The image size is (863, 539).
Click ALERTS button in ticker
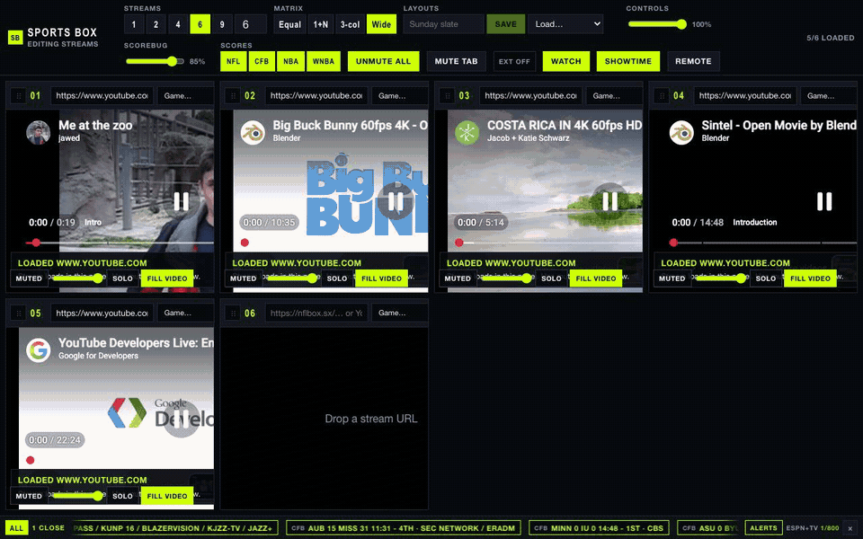pyautogui.click(x=763, y=528)
